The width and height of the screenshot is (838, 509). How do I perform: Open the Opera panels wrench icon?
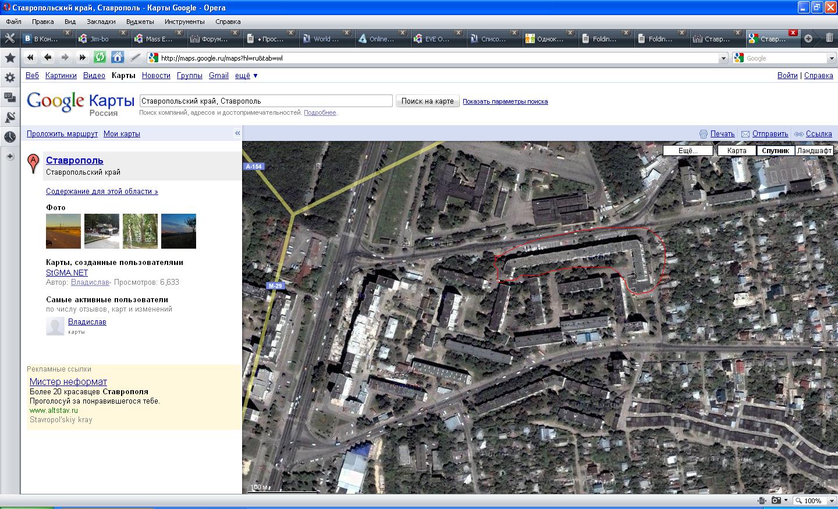coord(10,38)
